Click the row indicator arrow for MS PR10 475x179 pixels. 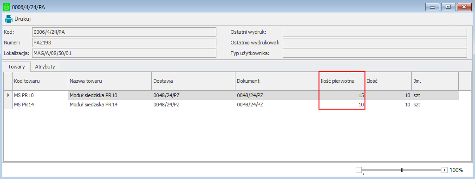(x=8, y=95)
